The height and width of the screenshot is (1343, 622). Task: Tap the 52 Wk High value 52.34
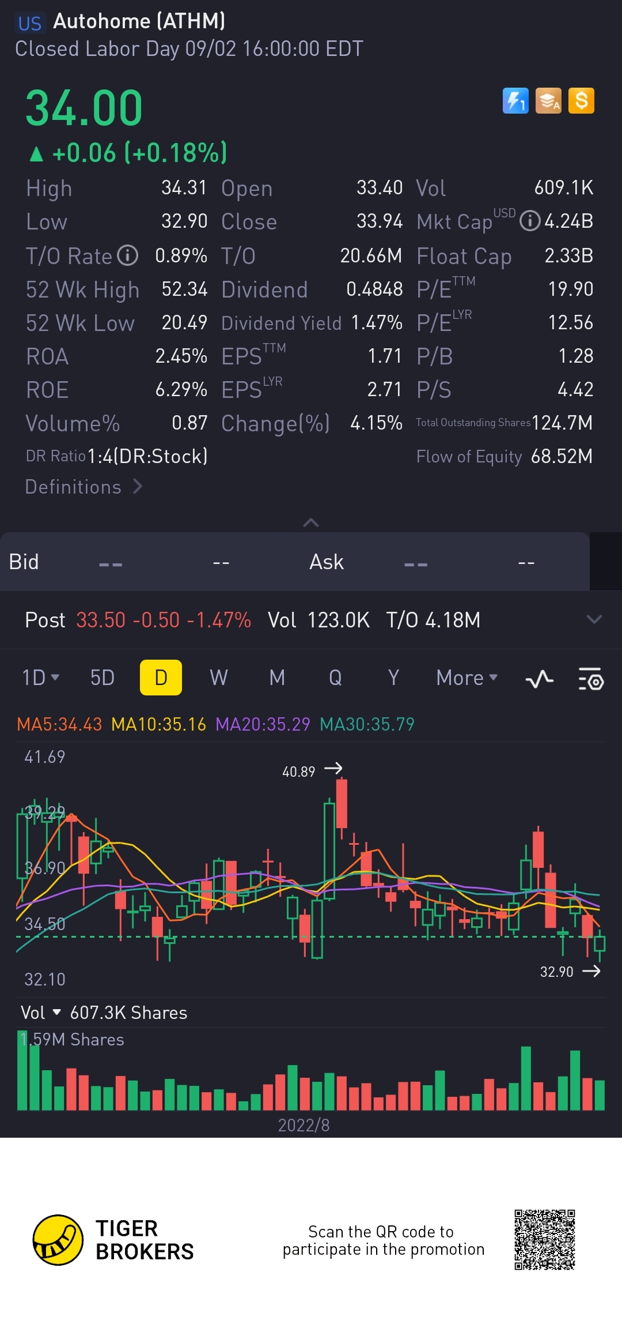[184, 289]
